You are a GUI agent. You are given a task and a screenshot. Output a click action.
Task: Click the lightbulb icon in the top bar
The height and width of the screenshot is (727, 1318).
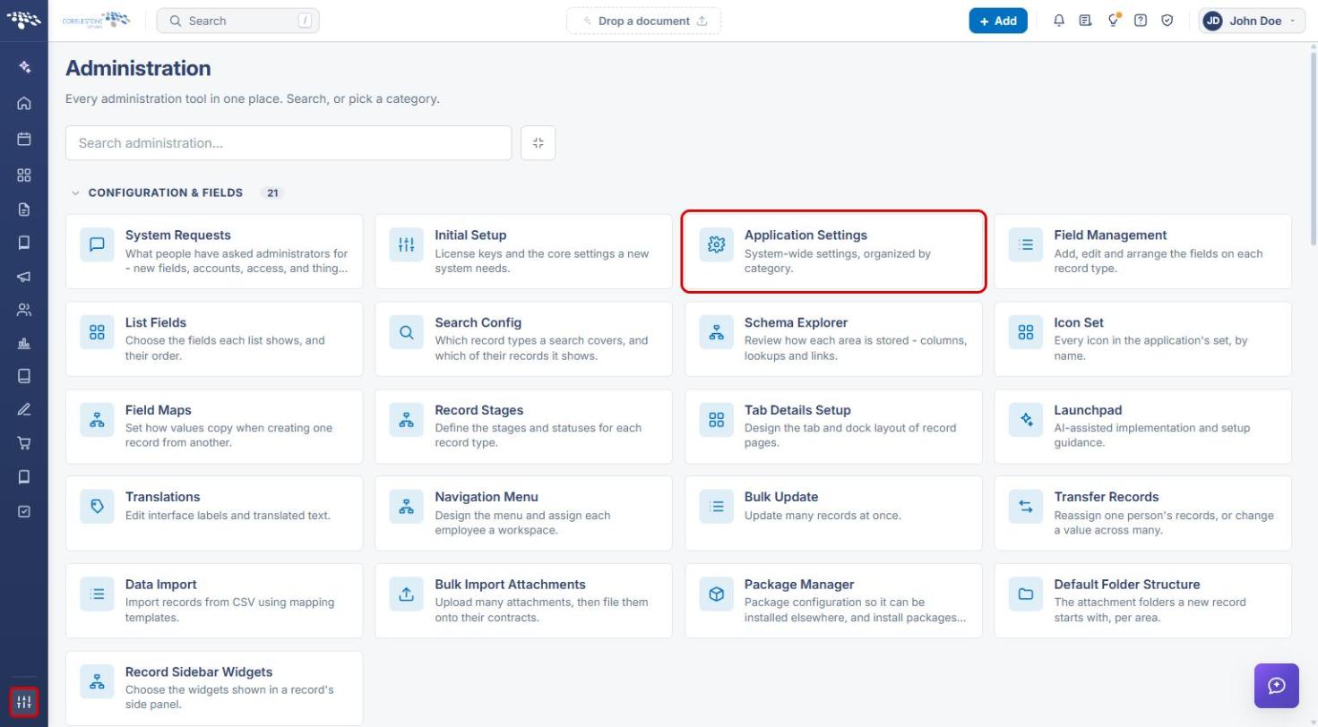pos(1114,21)
